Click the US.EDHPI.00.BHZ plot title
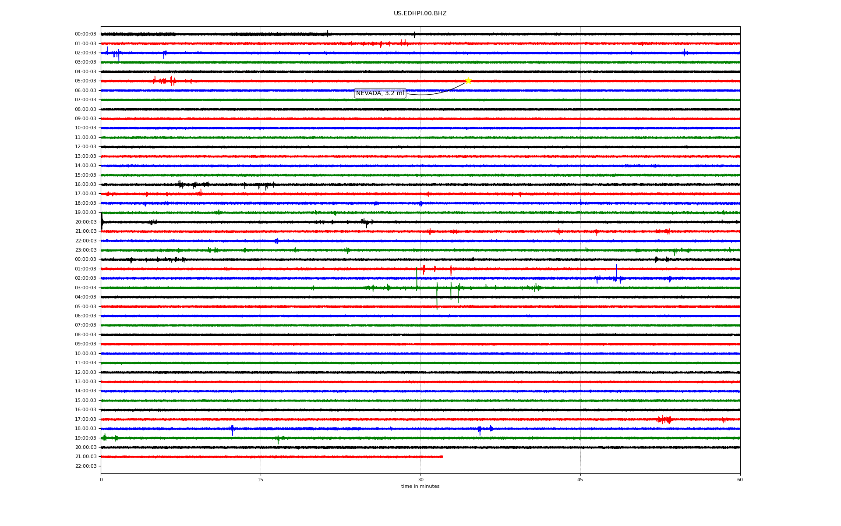 [420, 14]
